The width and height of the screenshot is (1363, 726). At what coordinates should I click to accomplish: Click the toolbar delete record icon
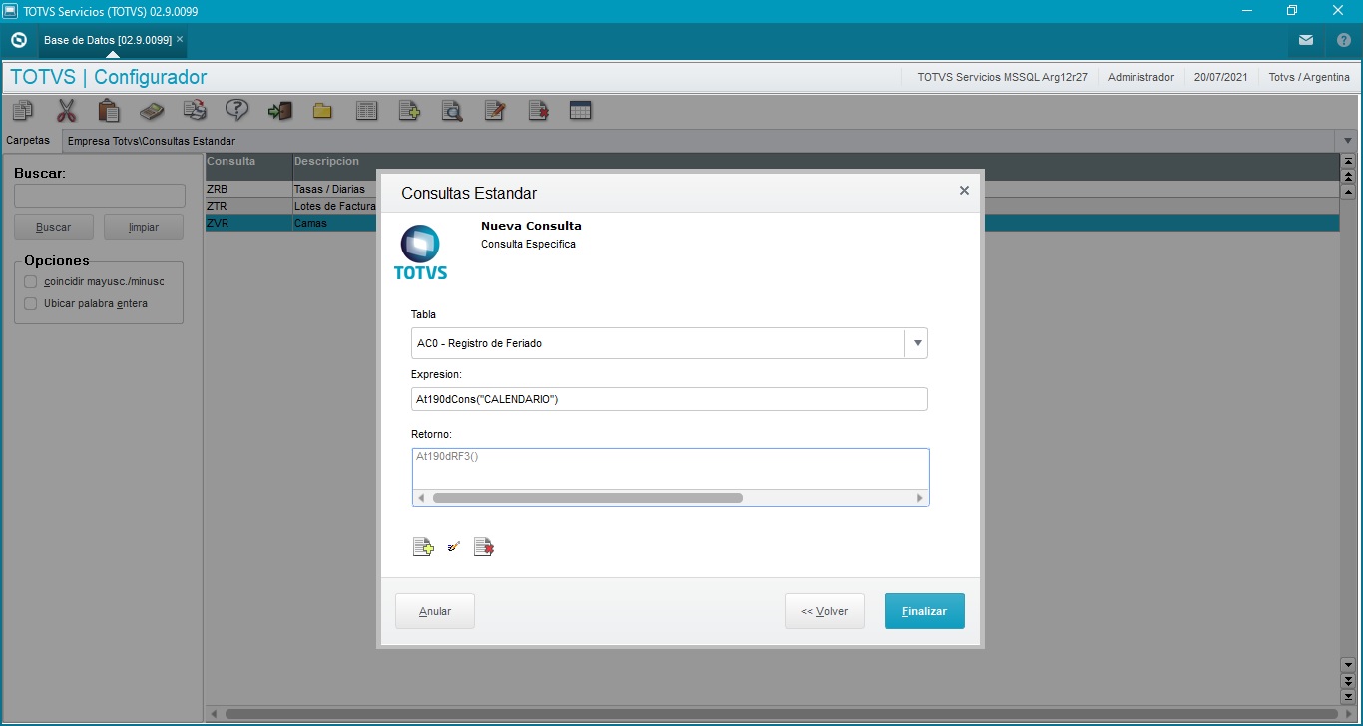[x=538, y=111]
